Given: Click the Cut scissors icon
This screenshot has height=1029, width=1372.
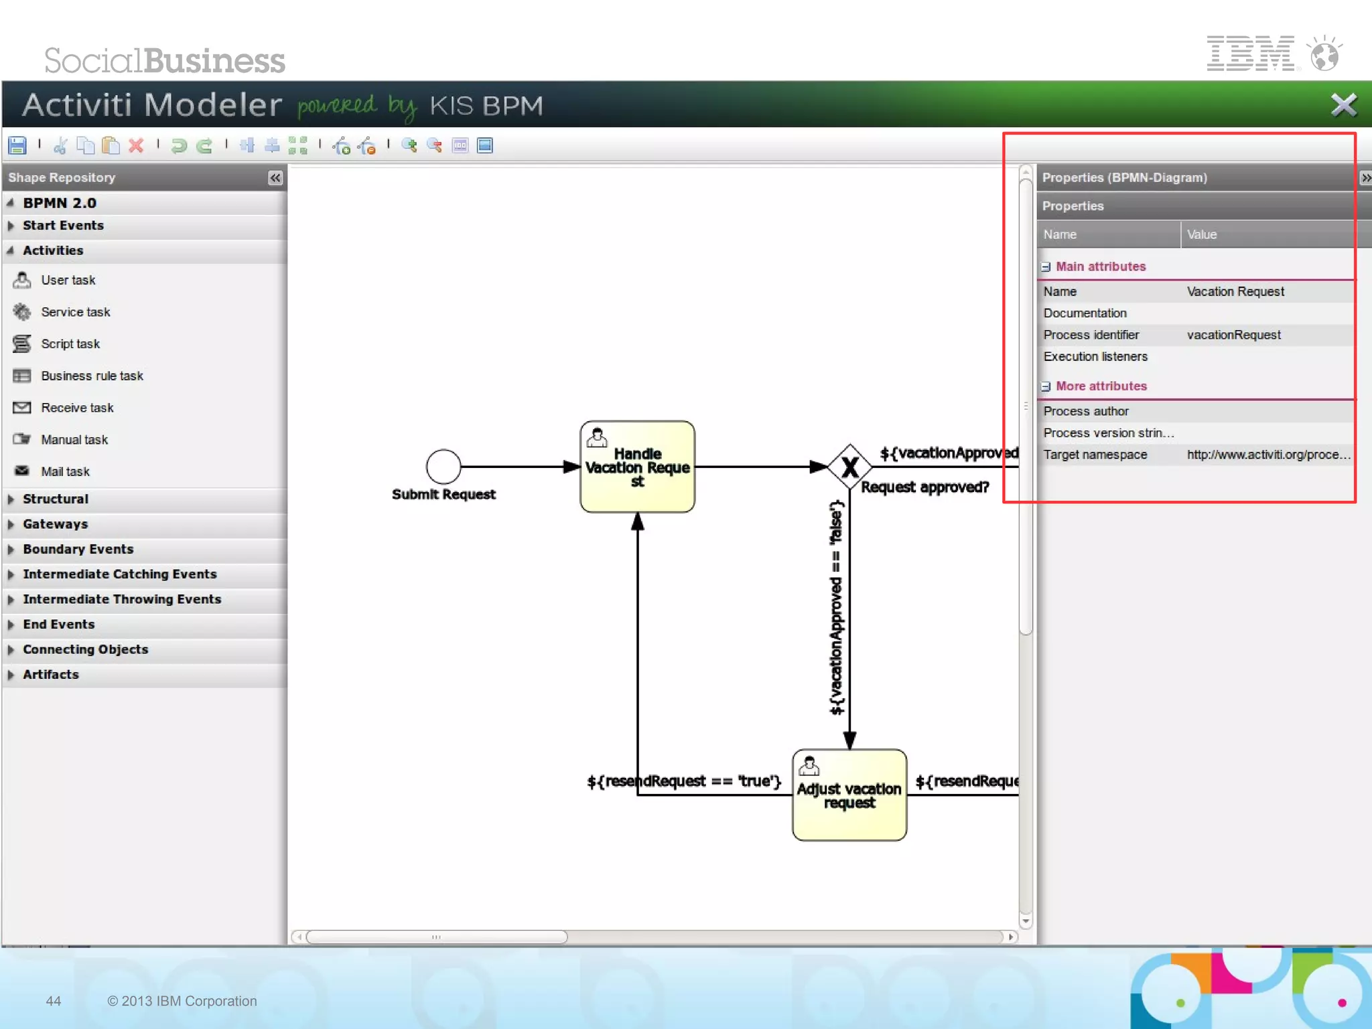Looking at the screenshot, I should click(60, 145).
